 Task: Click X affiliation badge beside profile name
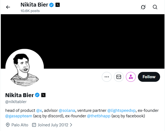[43, 95]
